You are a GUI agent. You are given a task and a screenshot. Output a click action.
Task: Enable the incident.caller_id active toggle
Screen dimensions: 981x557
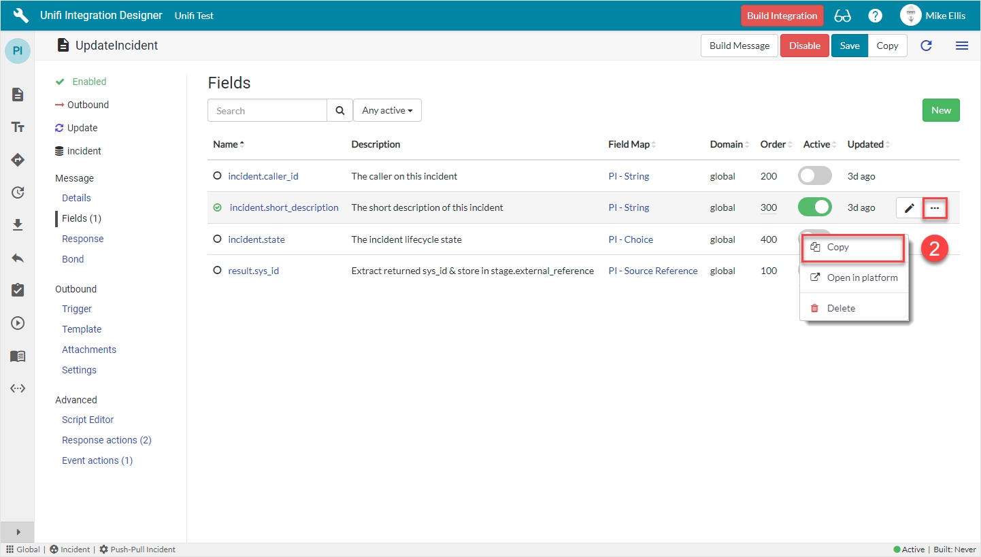[814, 176]
